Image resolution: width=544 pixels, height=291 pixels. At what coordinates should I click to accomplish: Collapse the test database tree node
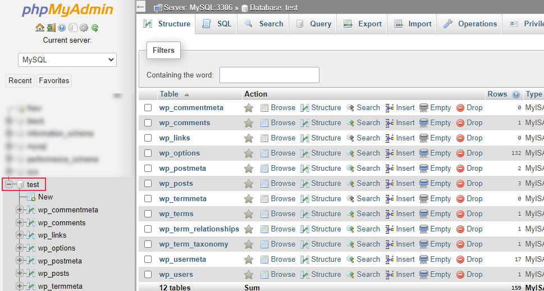(9, 184)
